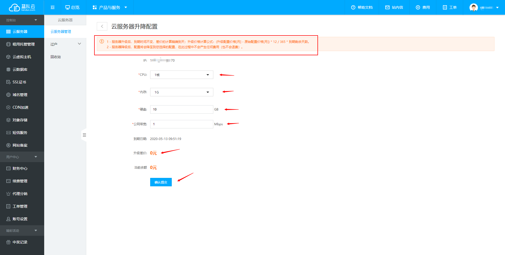Expand the 过户 section in the submenu
Screen dimensions: 505x255
65,44
